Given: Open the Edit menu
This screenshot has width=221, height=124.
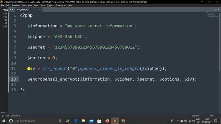Looking at the screenshot, I should tap(8, 6).
